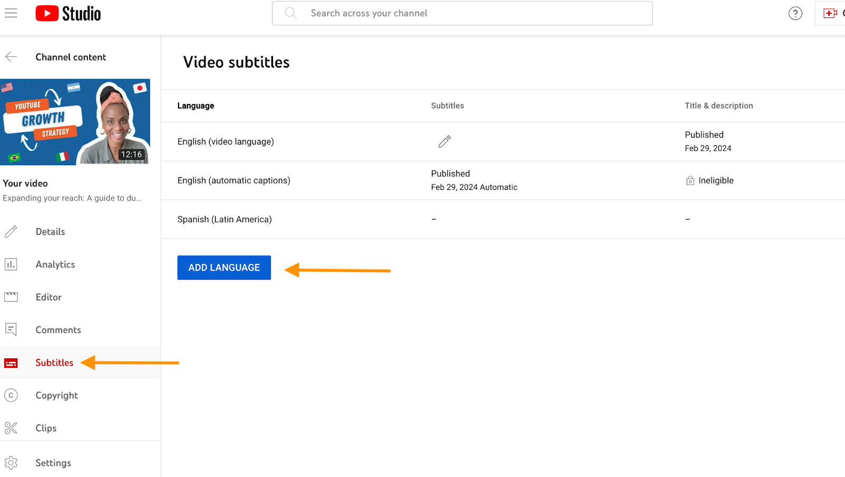Open the hamburger menu
The width and height of the screenshot is (845, 477).
(11, 13)
